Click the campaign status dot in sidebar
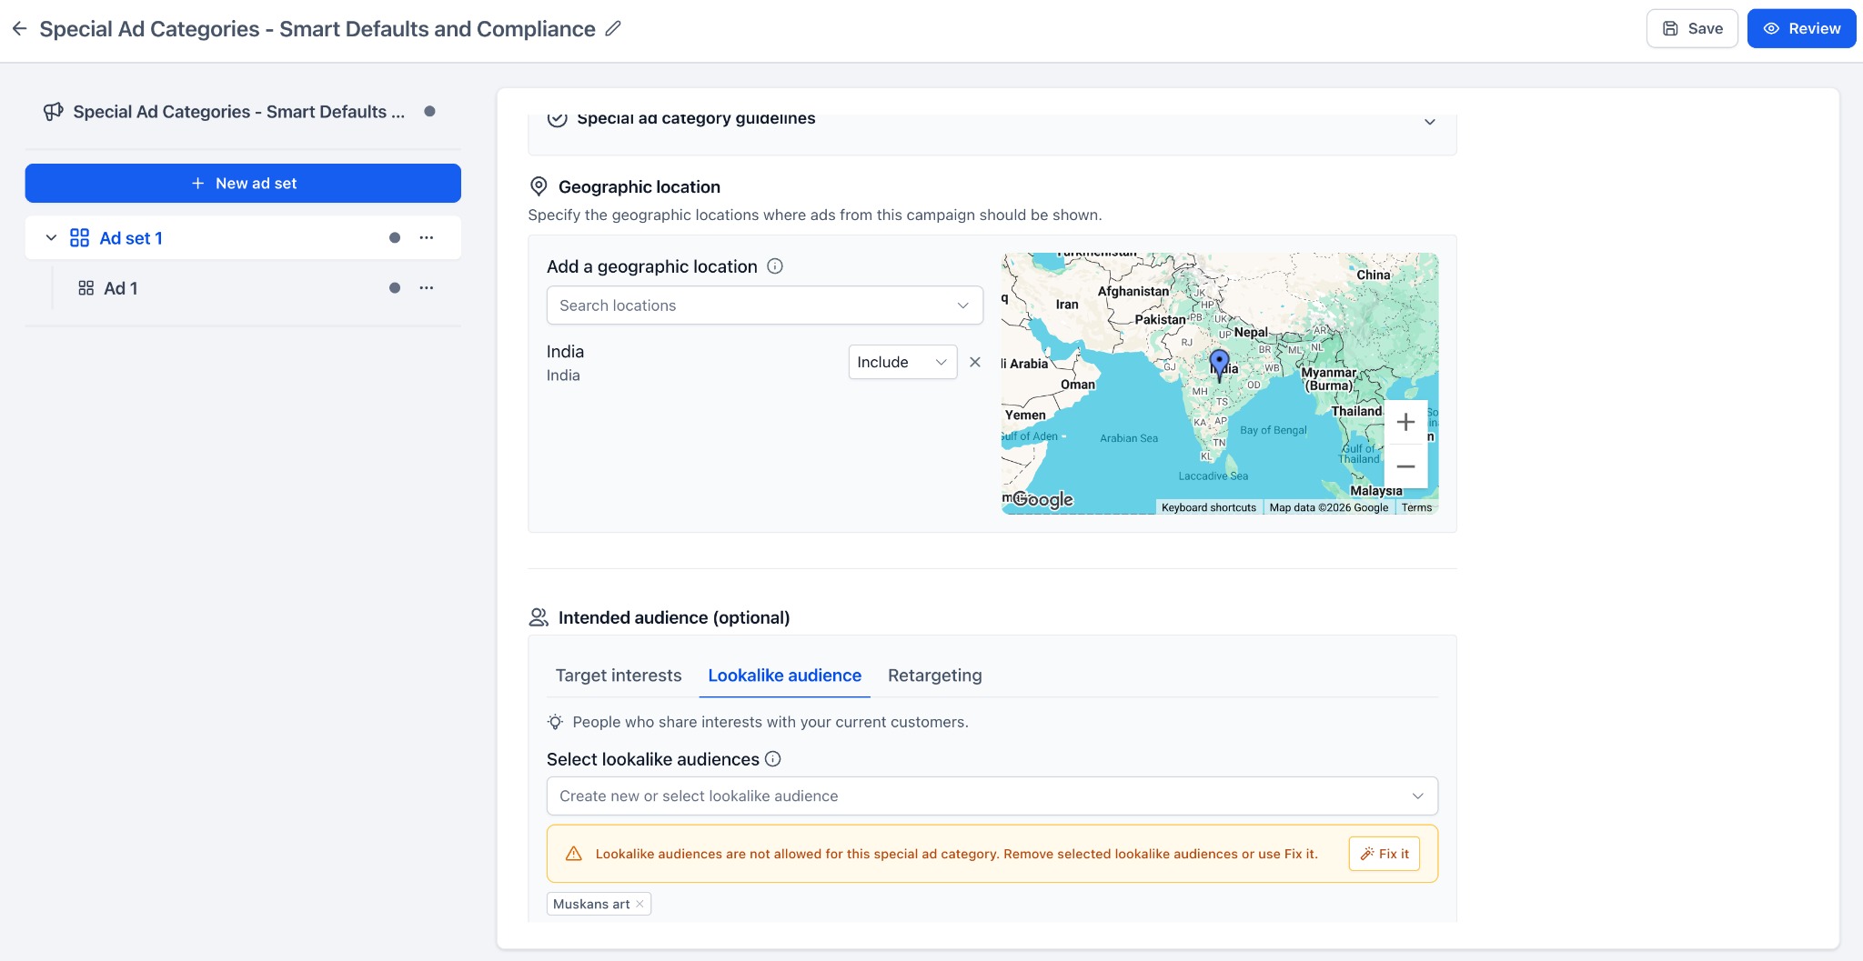The width and height of the screenshot is (1863, 961). [429, 111]
